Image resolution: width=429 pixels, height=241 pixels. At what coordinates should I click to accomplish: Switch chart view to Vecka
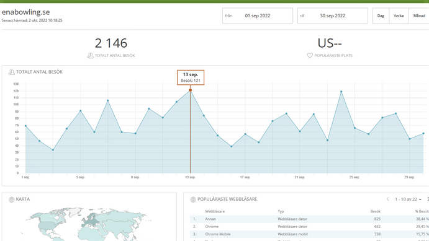399,15
